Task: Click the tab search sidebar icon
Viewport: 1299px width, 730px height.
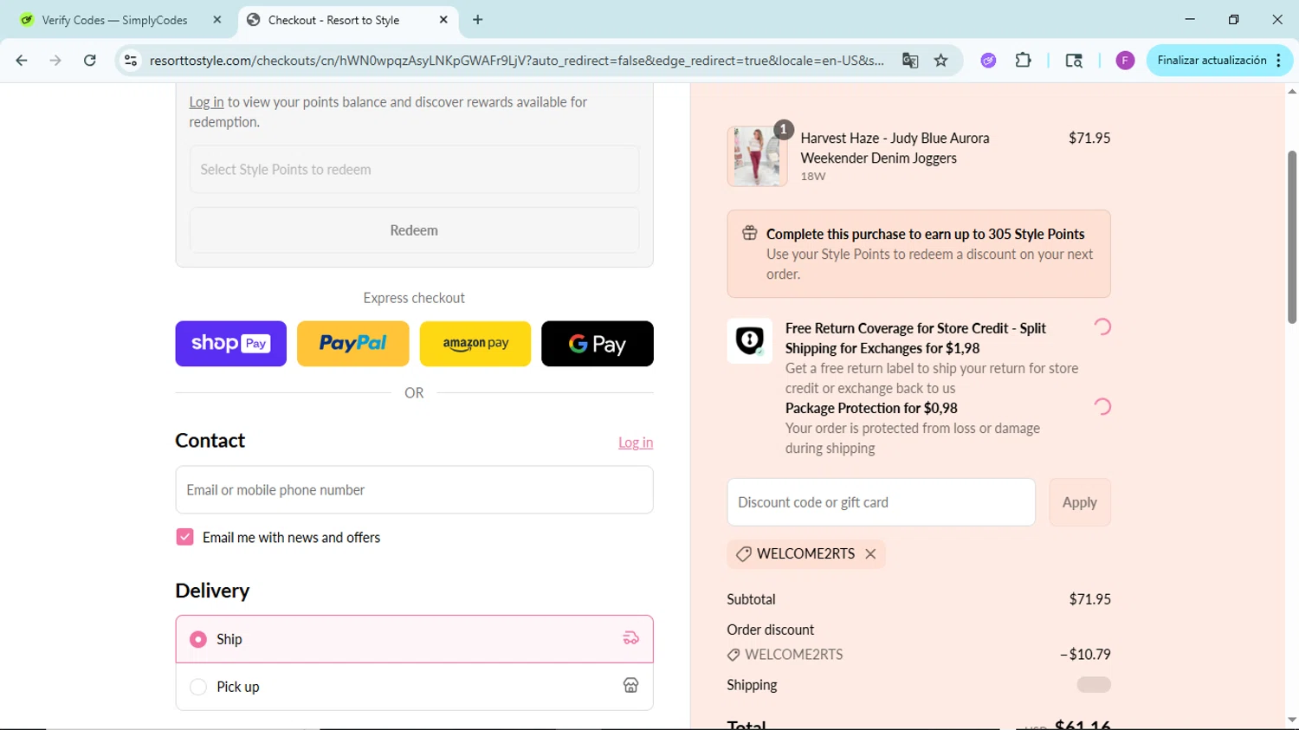Action: click(x=1074, y=61)
